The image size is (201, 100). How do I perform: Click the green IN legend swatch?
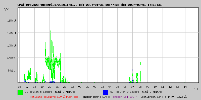click(20, 92)
